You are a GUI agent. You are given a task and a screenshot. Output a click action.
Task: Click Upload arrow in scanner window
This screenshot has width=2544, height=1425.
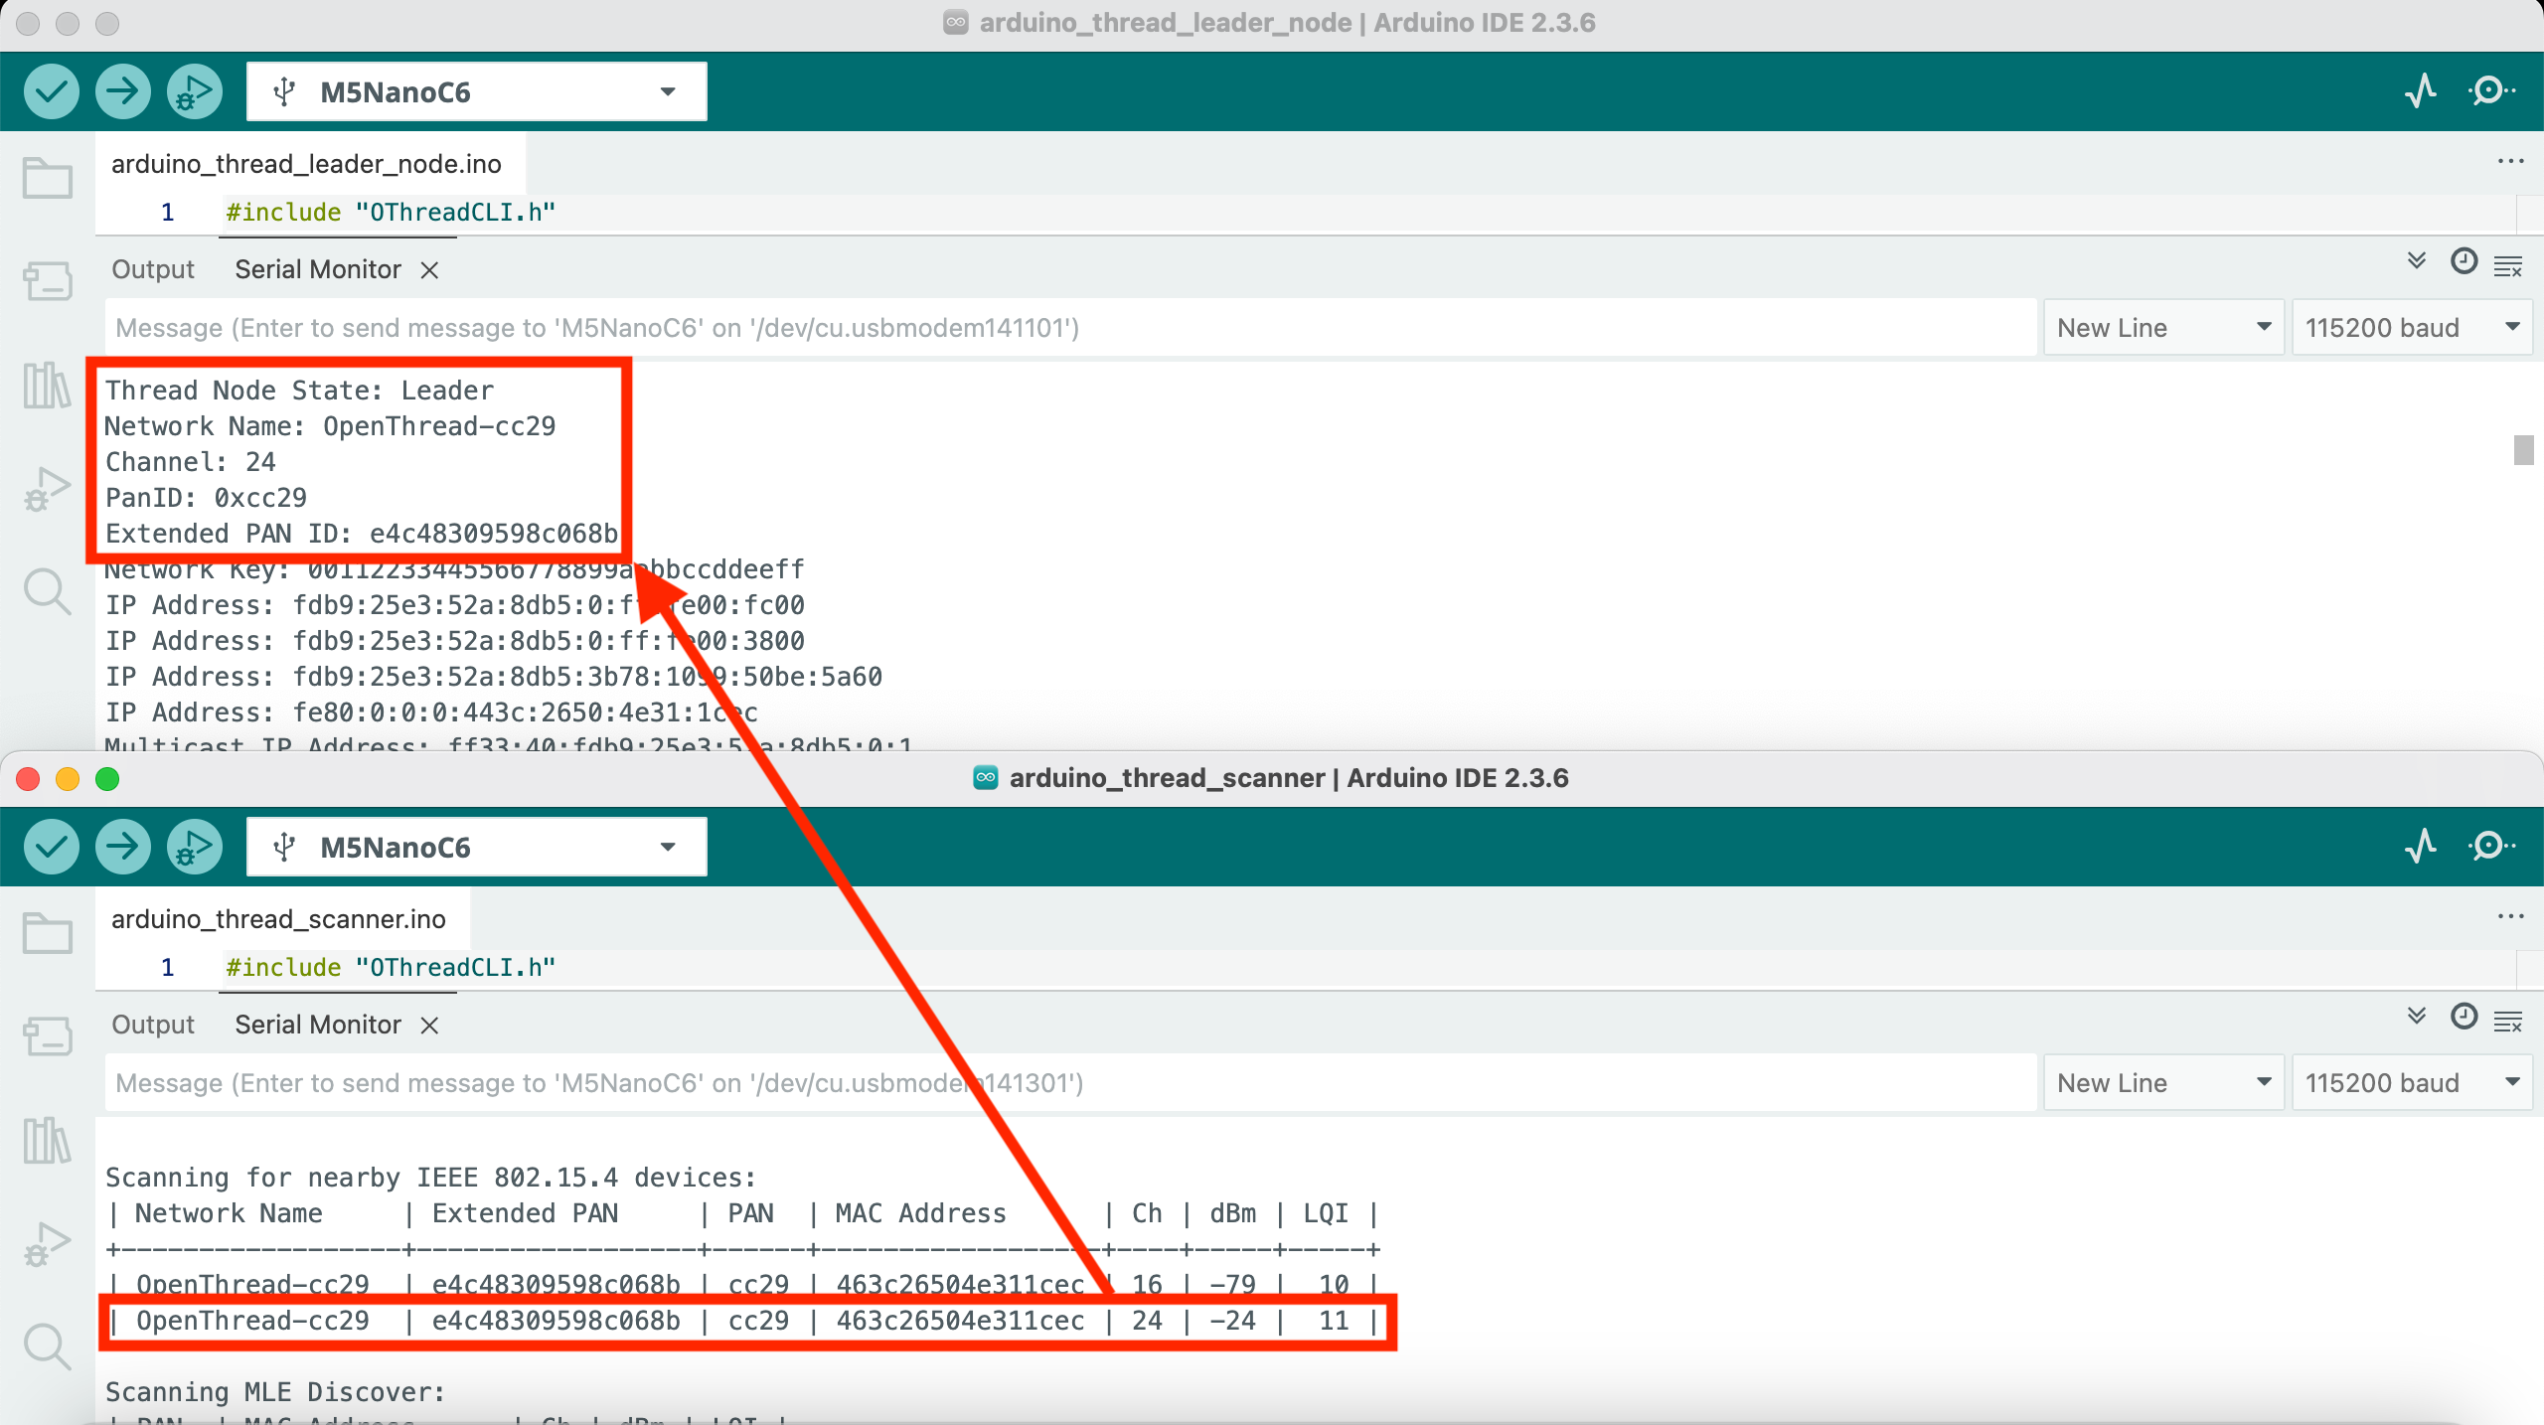122,847
